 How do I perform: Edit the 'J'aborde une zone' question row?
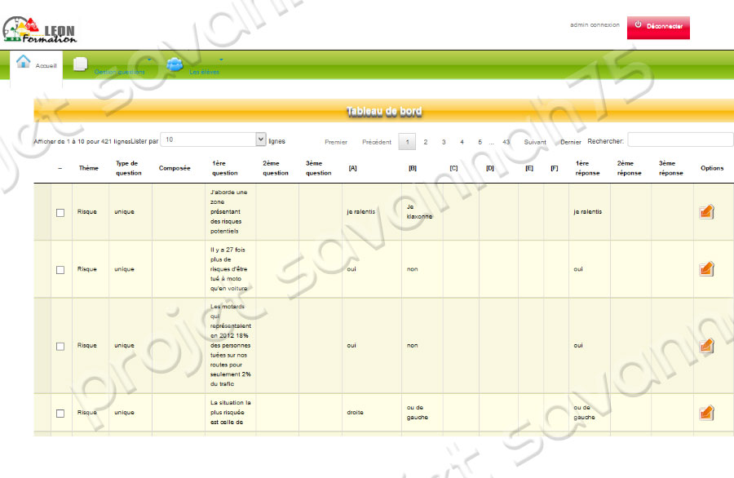706,212
